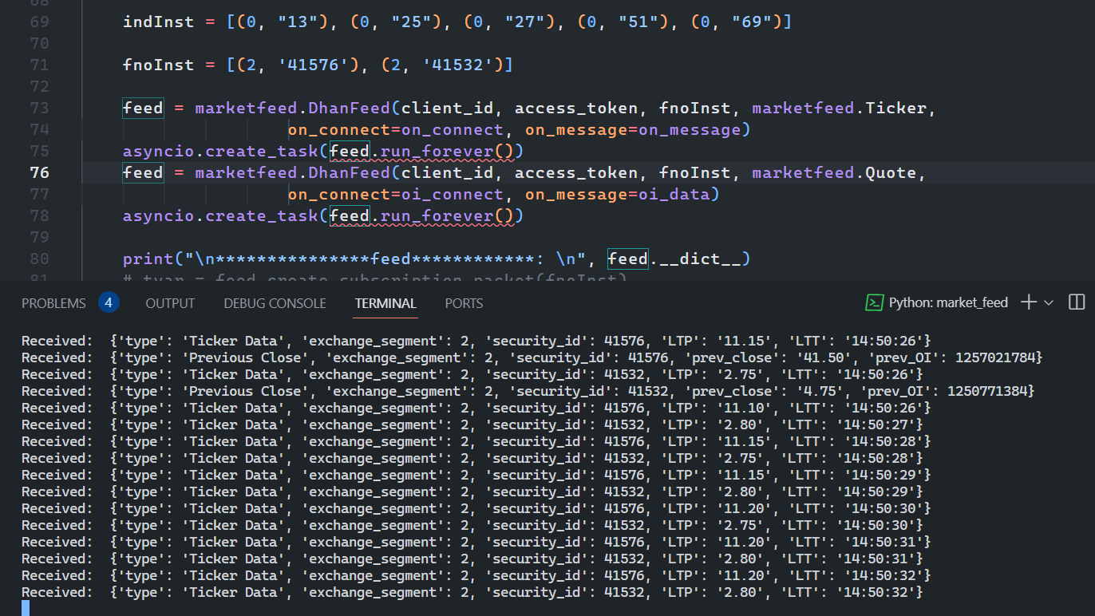Screen dimensions: 1095x616
Task: Click the Python: market_feed terminal icon
Action: (x=875, y=302)
